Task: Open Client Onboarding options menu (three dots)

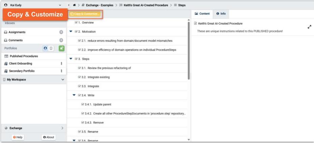Action: tap(61, 63)
